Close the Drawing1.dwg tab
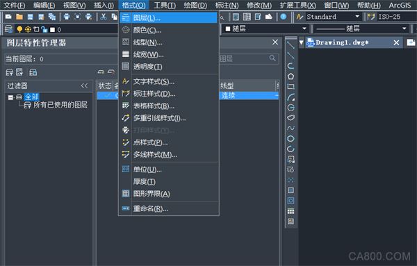This screenshot has width=417, height=266. [396, 42]
